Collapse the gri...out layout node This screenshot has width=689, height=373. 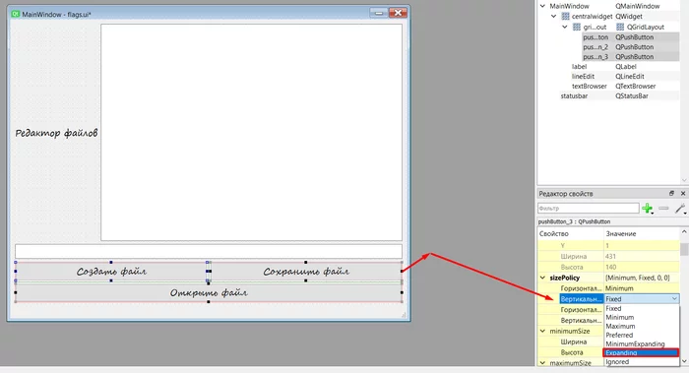click(x=565, y=27)
